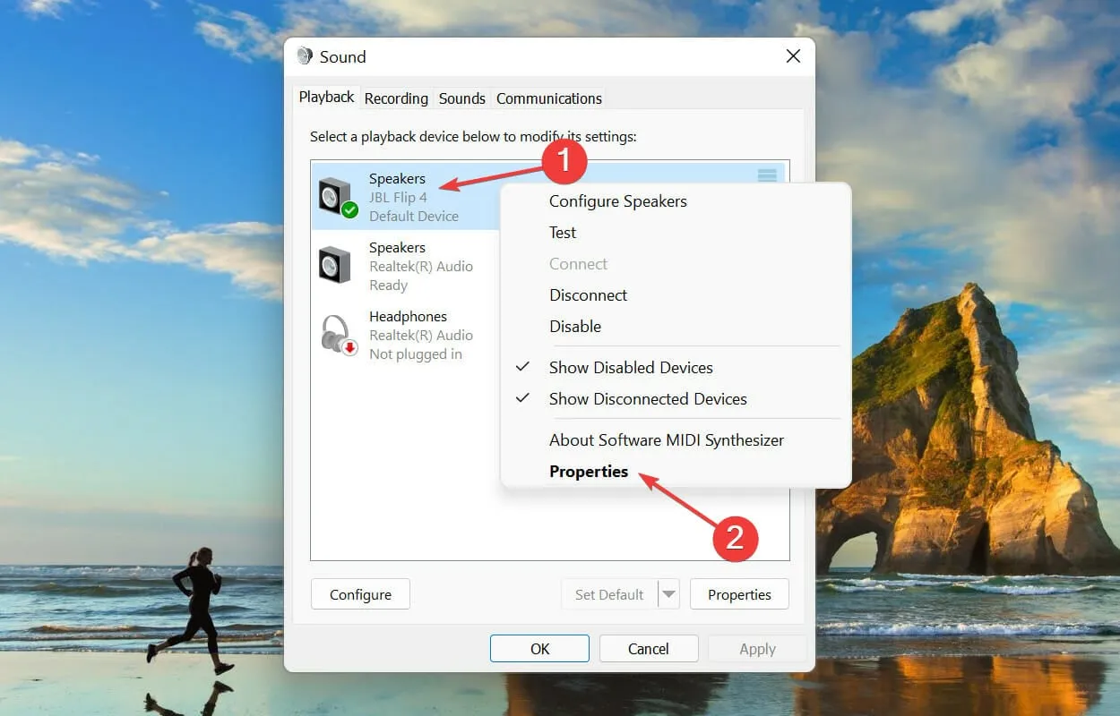Image resolution: width=1120 pixels, height=716 pixels.
Task: Close the Sound dialog window
Action: point(793,56)
